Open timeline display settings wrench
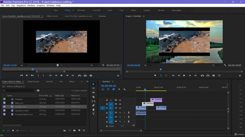Screen dimensions: 245x137 [124, 89]
